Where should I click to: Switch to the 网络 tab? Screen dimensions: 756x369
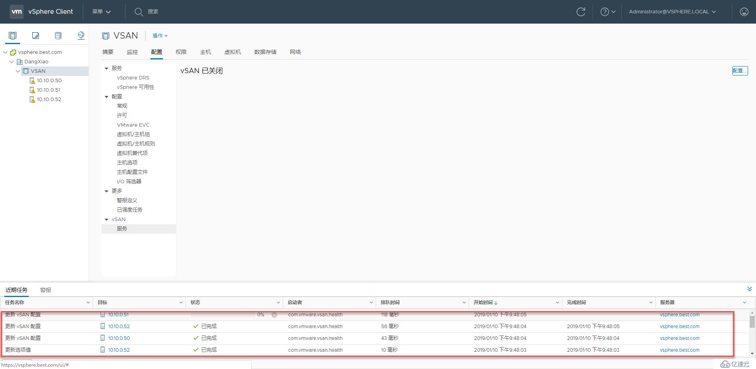(x=295, y=52)
